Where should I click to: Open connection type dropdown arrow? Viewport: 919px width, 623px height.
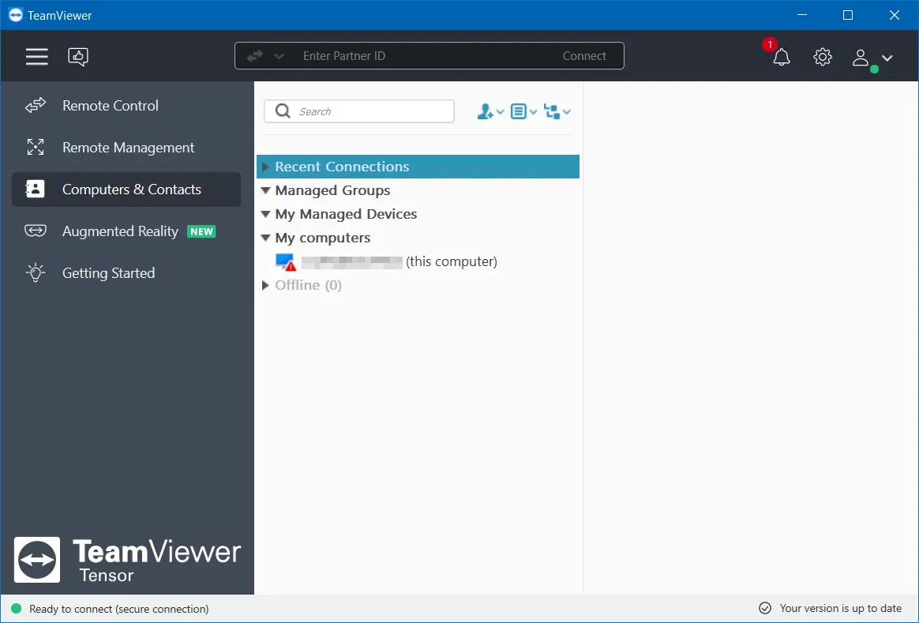tap(279, 56)
